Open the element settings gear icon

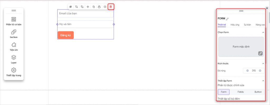point(105,7)
